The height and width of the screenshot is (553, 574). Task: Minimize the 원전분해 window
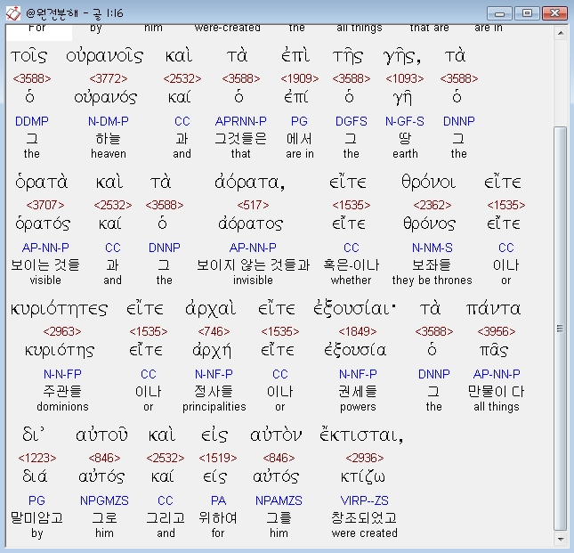click(499, 13)
